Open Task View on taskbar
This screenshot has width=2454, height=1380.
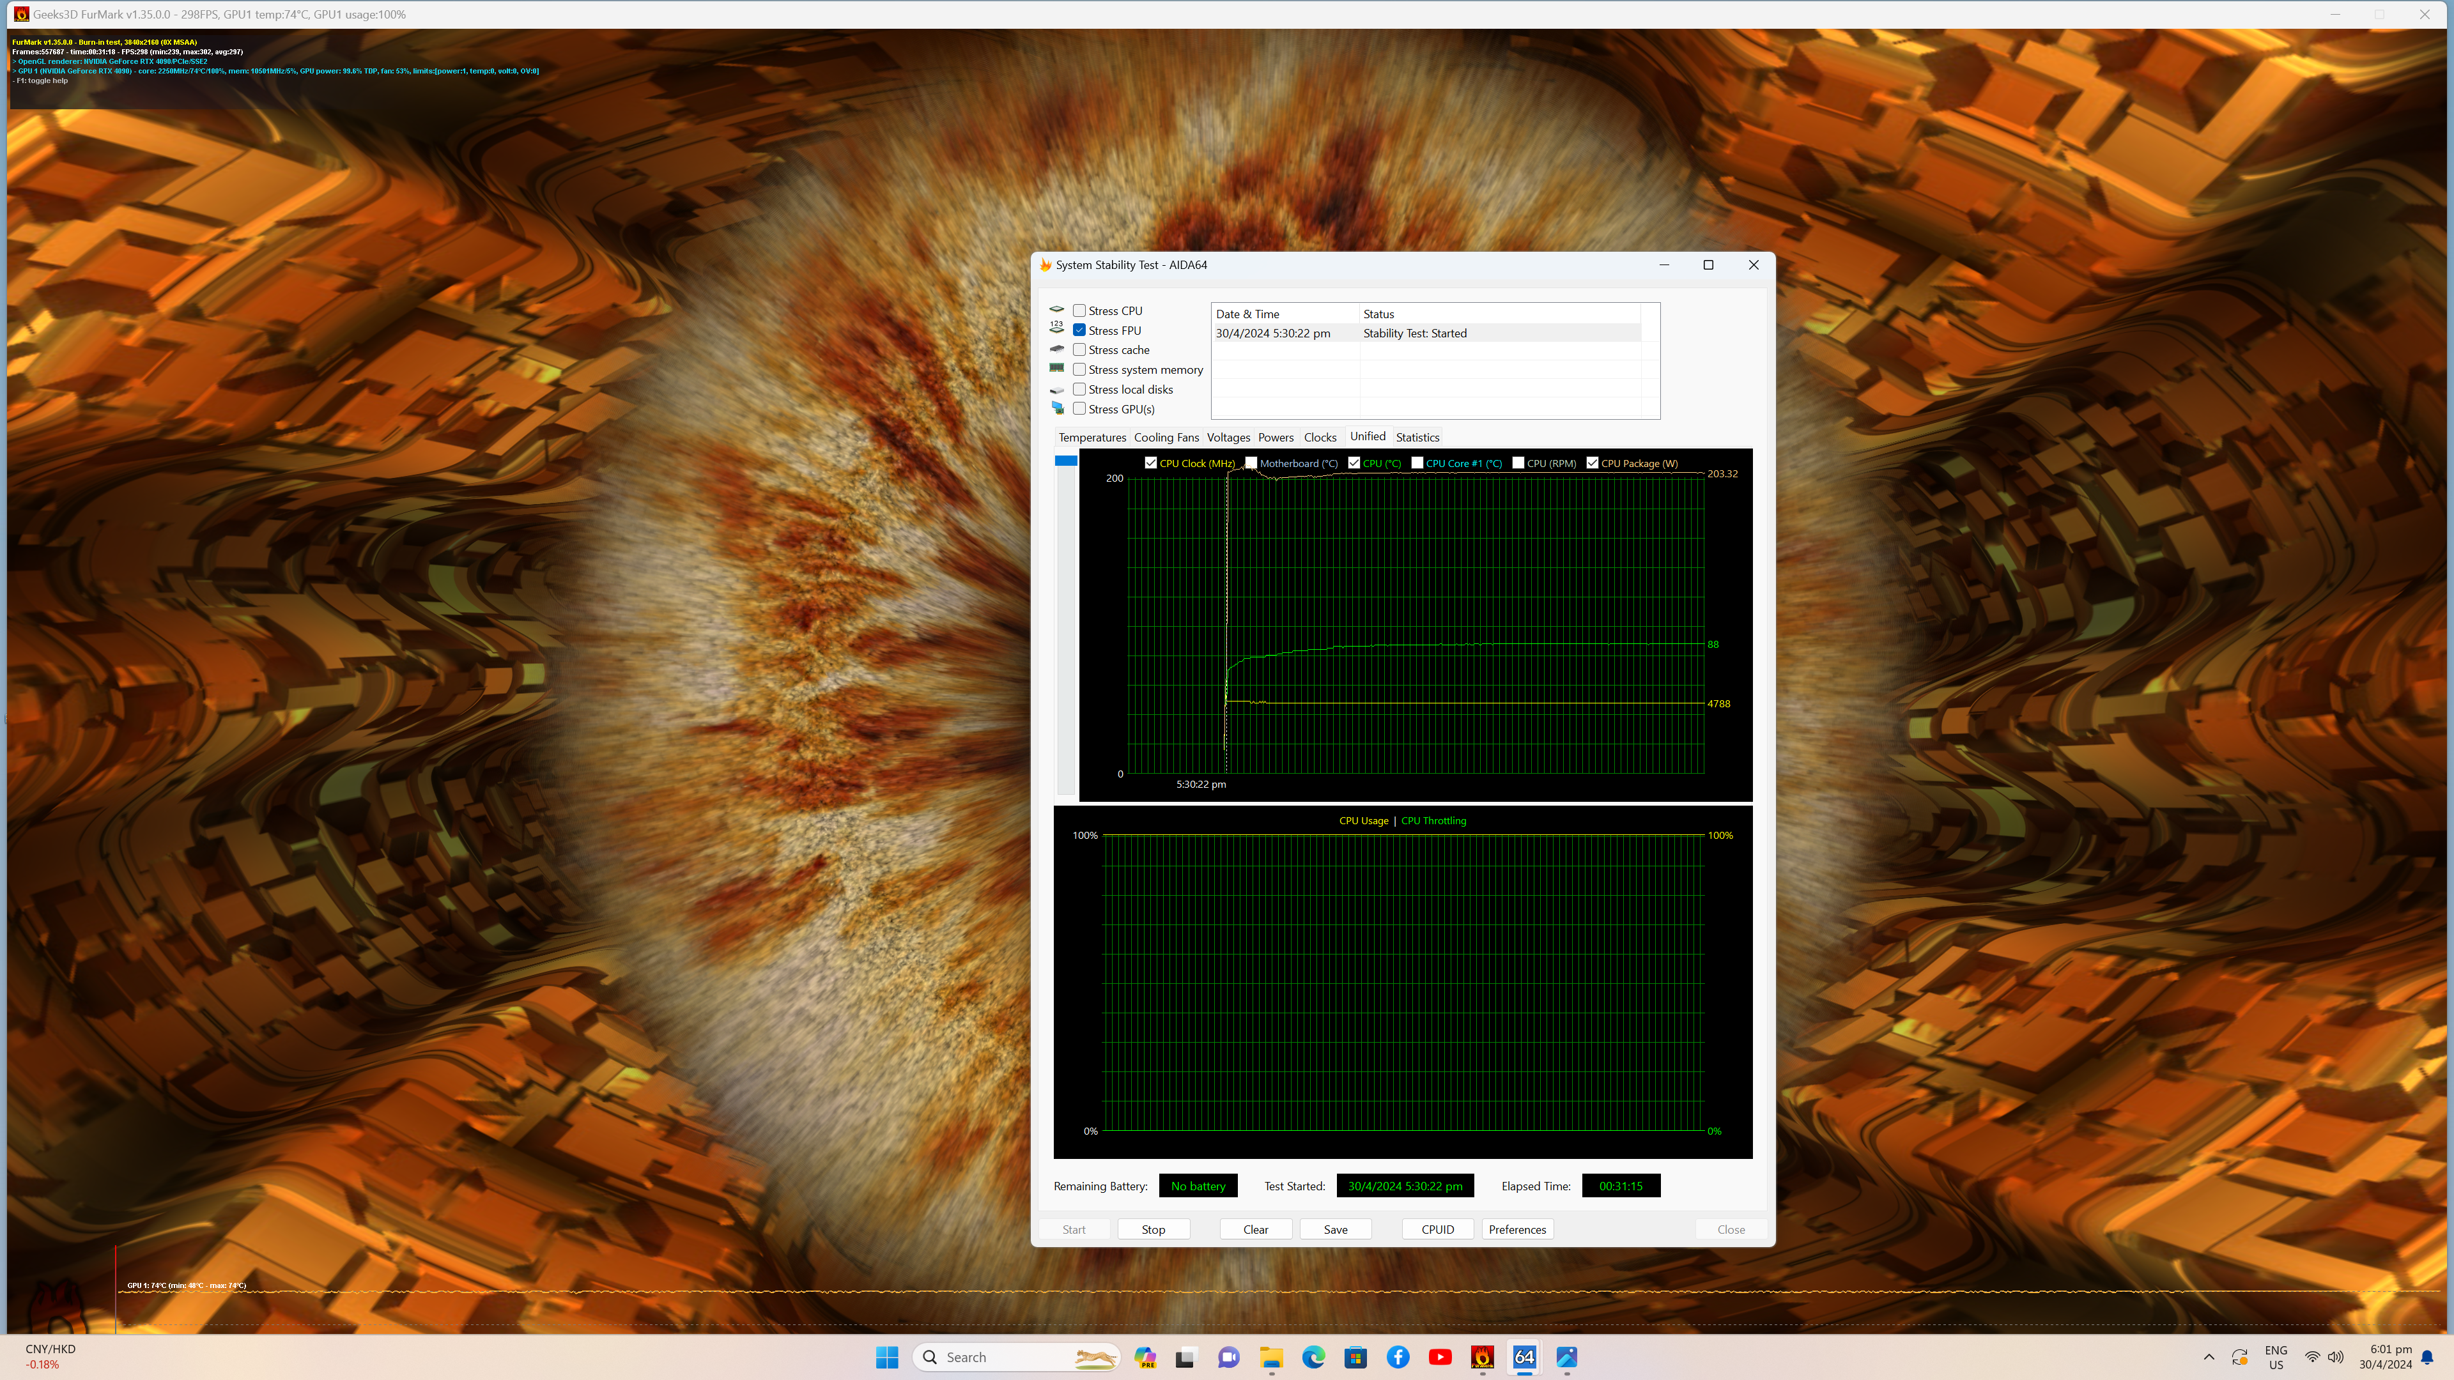tap(1185, 1357)
